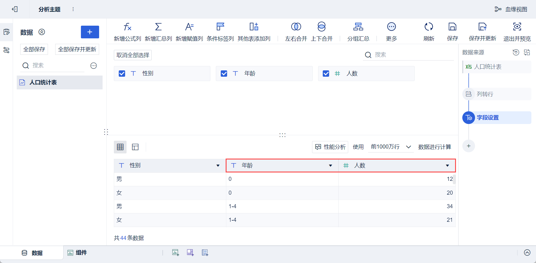The height and width of the screenshot is (263, 536).
Task: Click the 取消全部选择 button
Action: (x=133, y=55)
